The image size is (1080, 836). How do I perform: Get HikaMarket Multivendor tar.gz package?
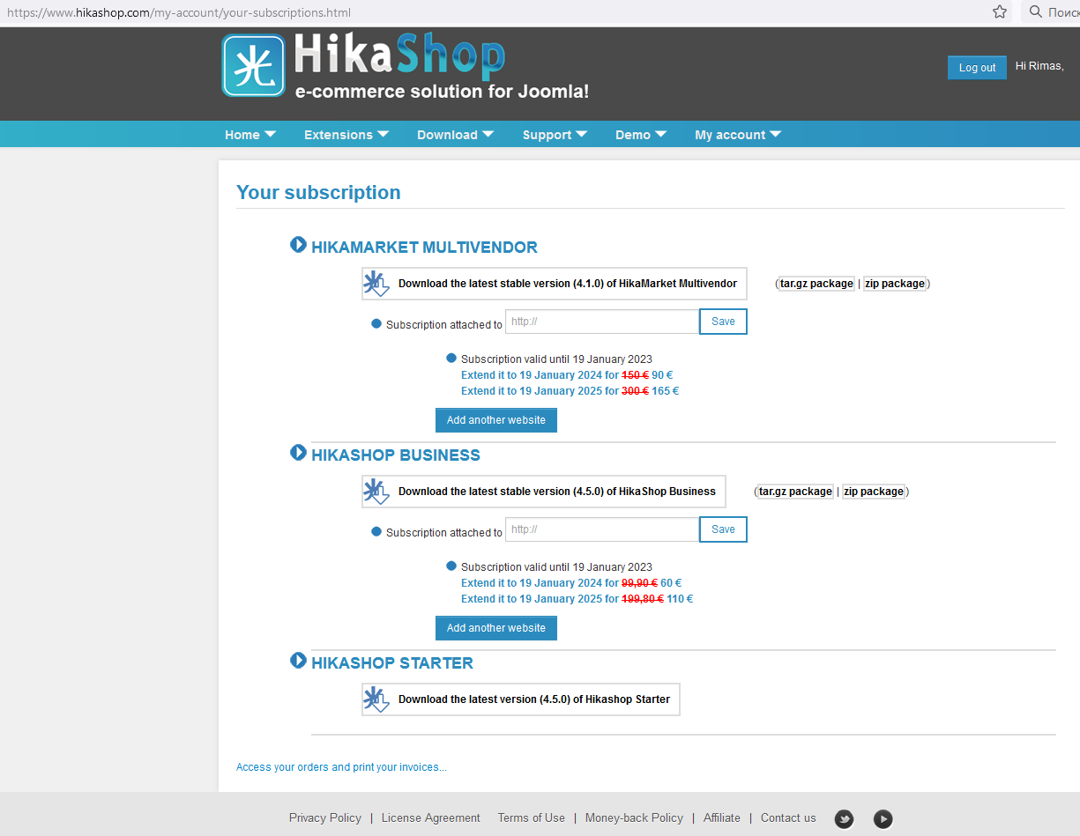(817, 284)
